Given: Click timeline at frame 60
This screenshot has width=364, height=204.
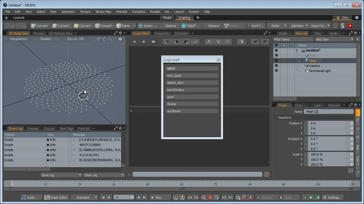Looking at the screenshot, I should [182, 184].
